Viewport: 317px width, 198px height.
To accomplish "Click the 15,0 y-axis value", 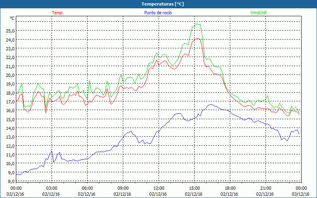I will [10, 119].
